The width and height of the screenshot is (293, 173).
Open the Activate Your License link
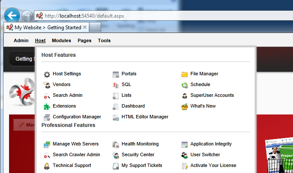click(x=213, y=165)
